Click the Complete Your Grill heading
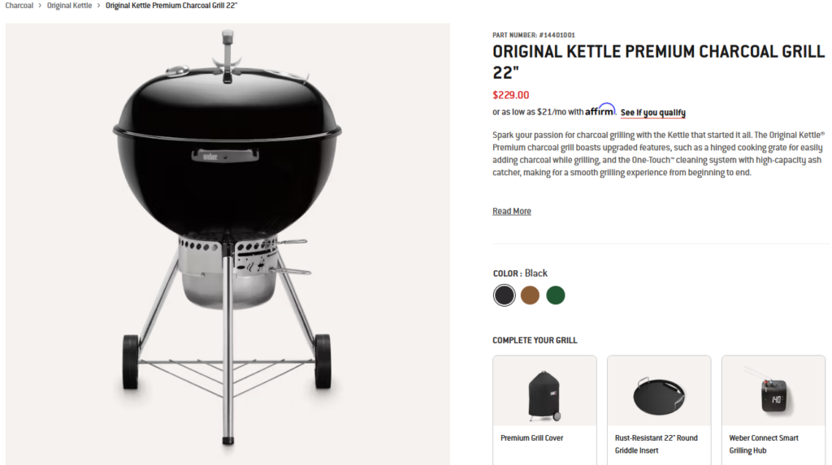 point(535,340)
